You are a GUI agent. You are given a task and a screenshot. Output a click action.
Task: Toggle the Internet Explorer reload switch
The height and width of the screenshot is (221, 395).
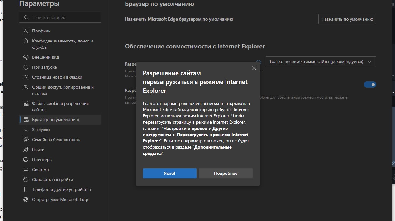[x=370, y=85]
